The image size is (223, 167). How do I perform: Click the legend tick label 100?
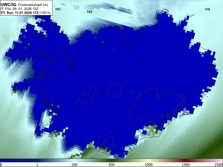click(75, 165)
